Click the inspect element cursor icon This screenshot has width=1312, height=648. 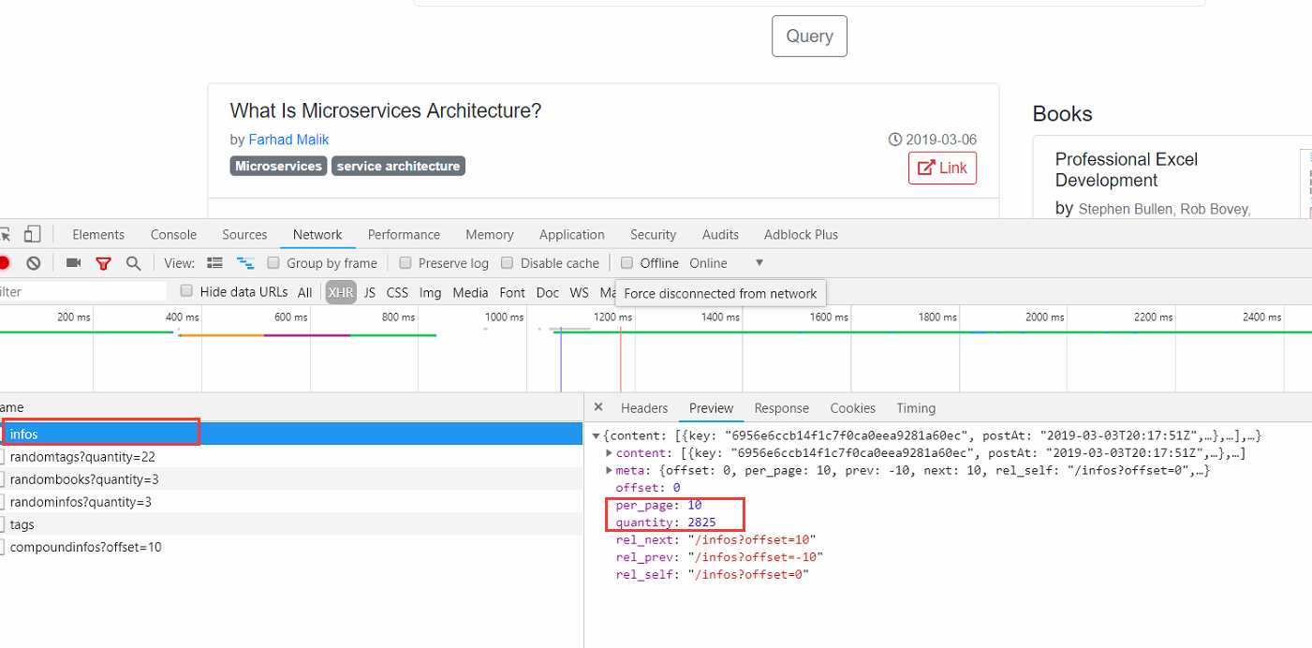[4, 234]
